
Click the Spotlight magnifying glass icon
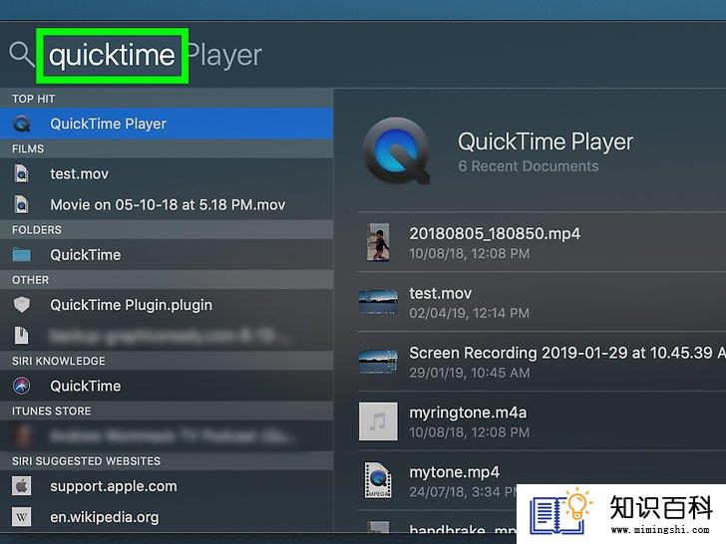[x=21, y=55]
